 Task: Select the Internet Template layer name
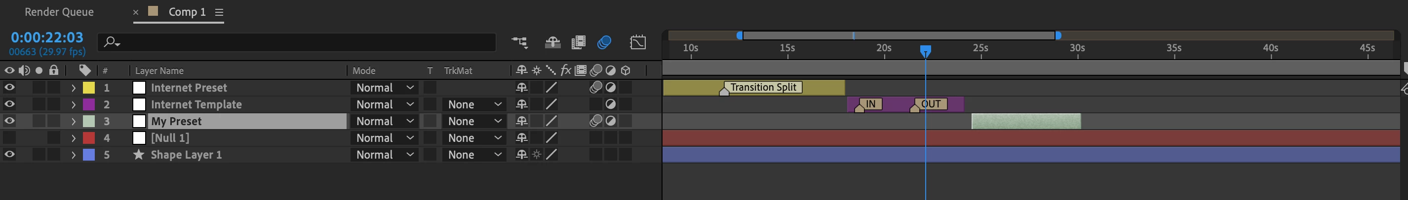(196, 104)
